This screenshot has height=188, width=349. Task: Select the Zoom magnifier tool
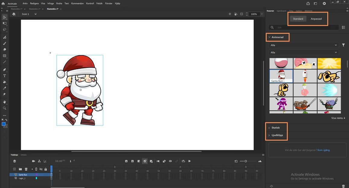point(5,108)
